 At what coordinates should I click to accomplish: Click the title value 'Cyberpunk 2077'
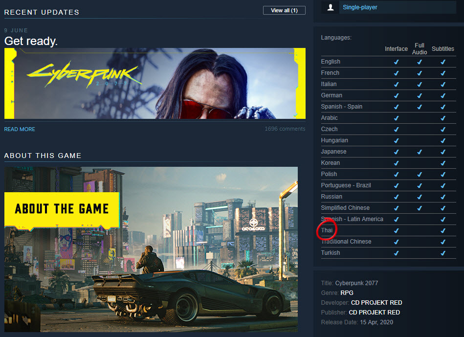(x=356, y=283)
